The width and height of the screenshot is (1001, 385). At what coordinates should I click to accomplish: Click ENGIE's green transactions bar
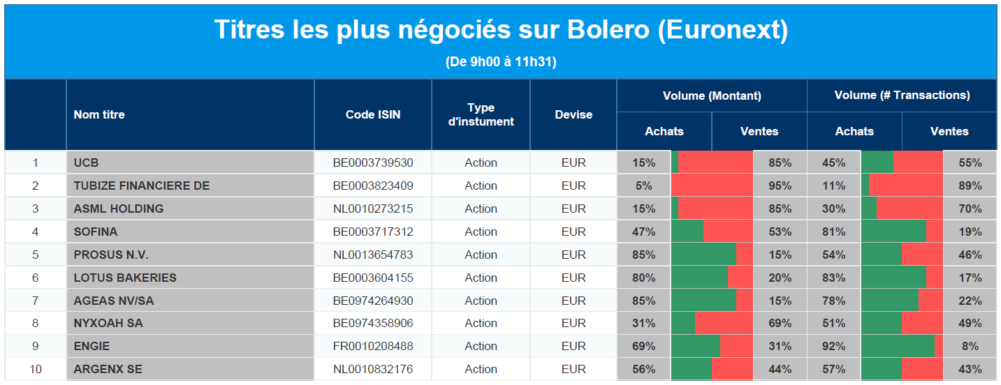[x=898, y=346]
